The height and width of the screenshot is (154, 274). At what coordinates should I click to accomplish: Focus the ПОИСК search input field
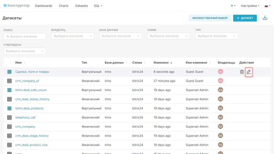coord(25,36)
